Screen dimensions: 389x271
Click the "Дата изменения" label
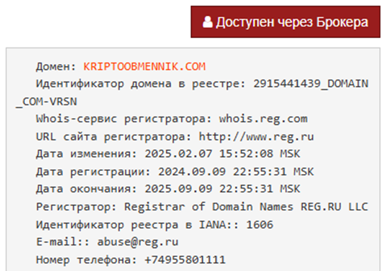click(76, 154)
